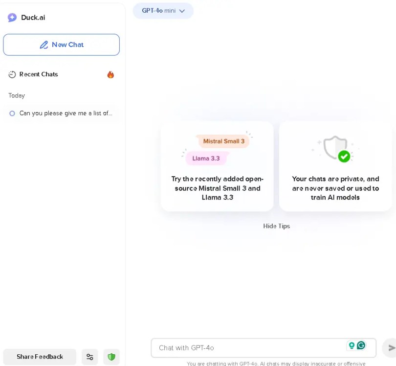Click the send message arrow button
The image size is (396, 366).
(x=390, y=348)
